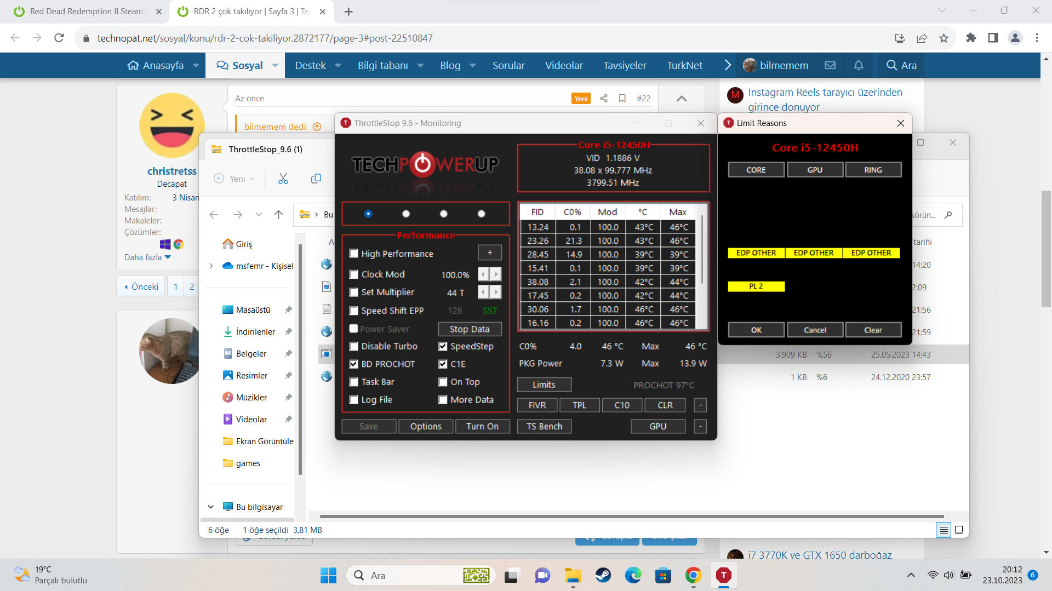
Task: Open browser extensions puzzle icon
Action: pos(971,38)
